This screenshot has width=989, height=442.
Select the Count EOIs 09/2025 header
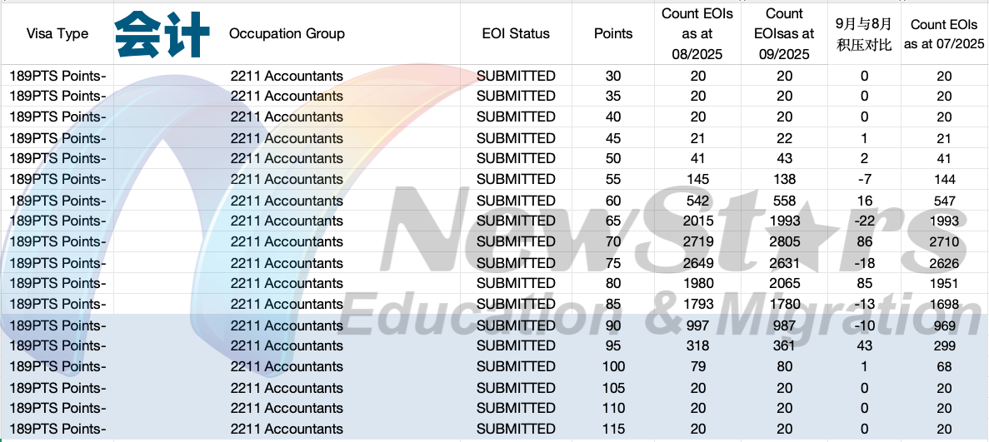(x=784, y=34)
